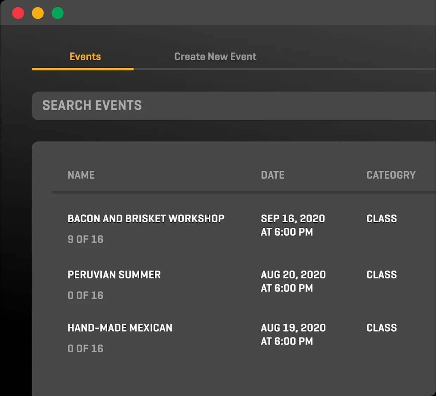The image size is (436, 396).
Task: Click the green maximize window button
Action: [57, 13]
